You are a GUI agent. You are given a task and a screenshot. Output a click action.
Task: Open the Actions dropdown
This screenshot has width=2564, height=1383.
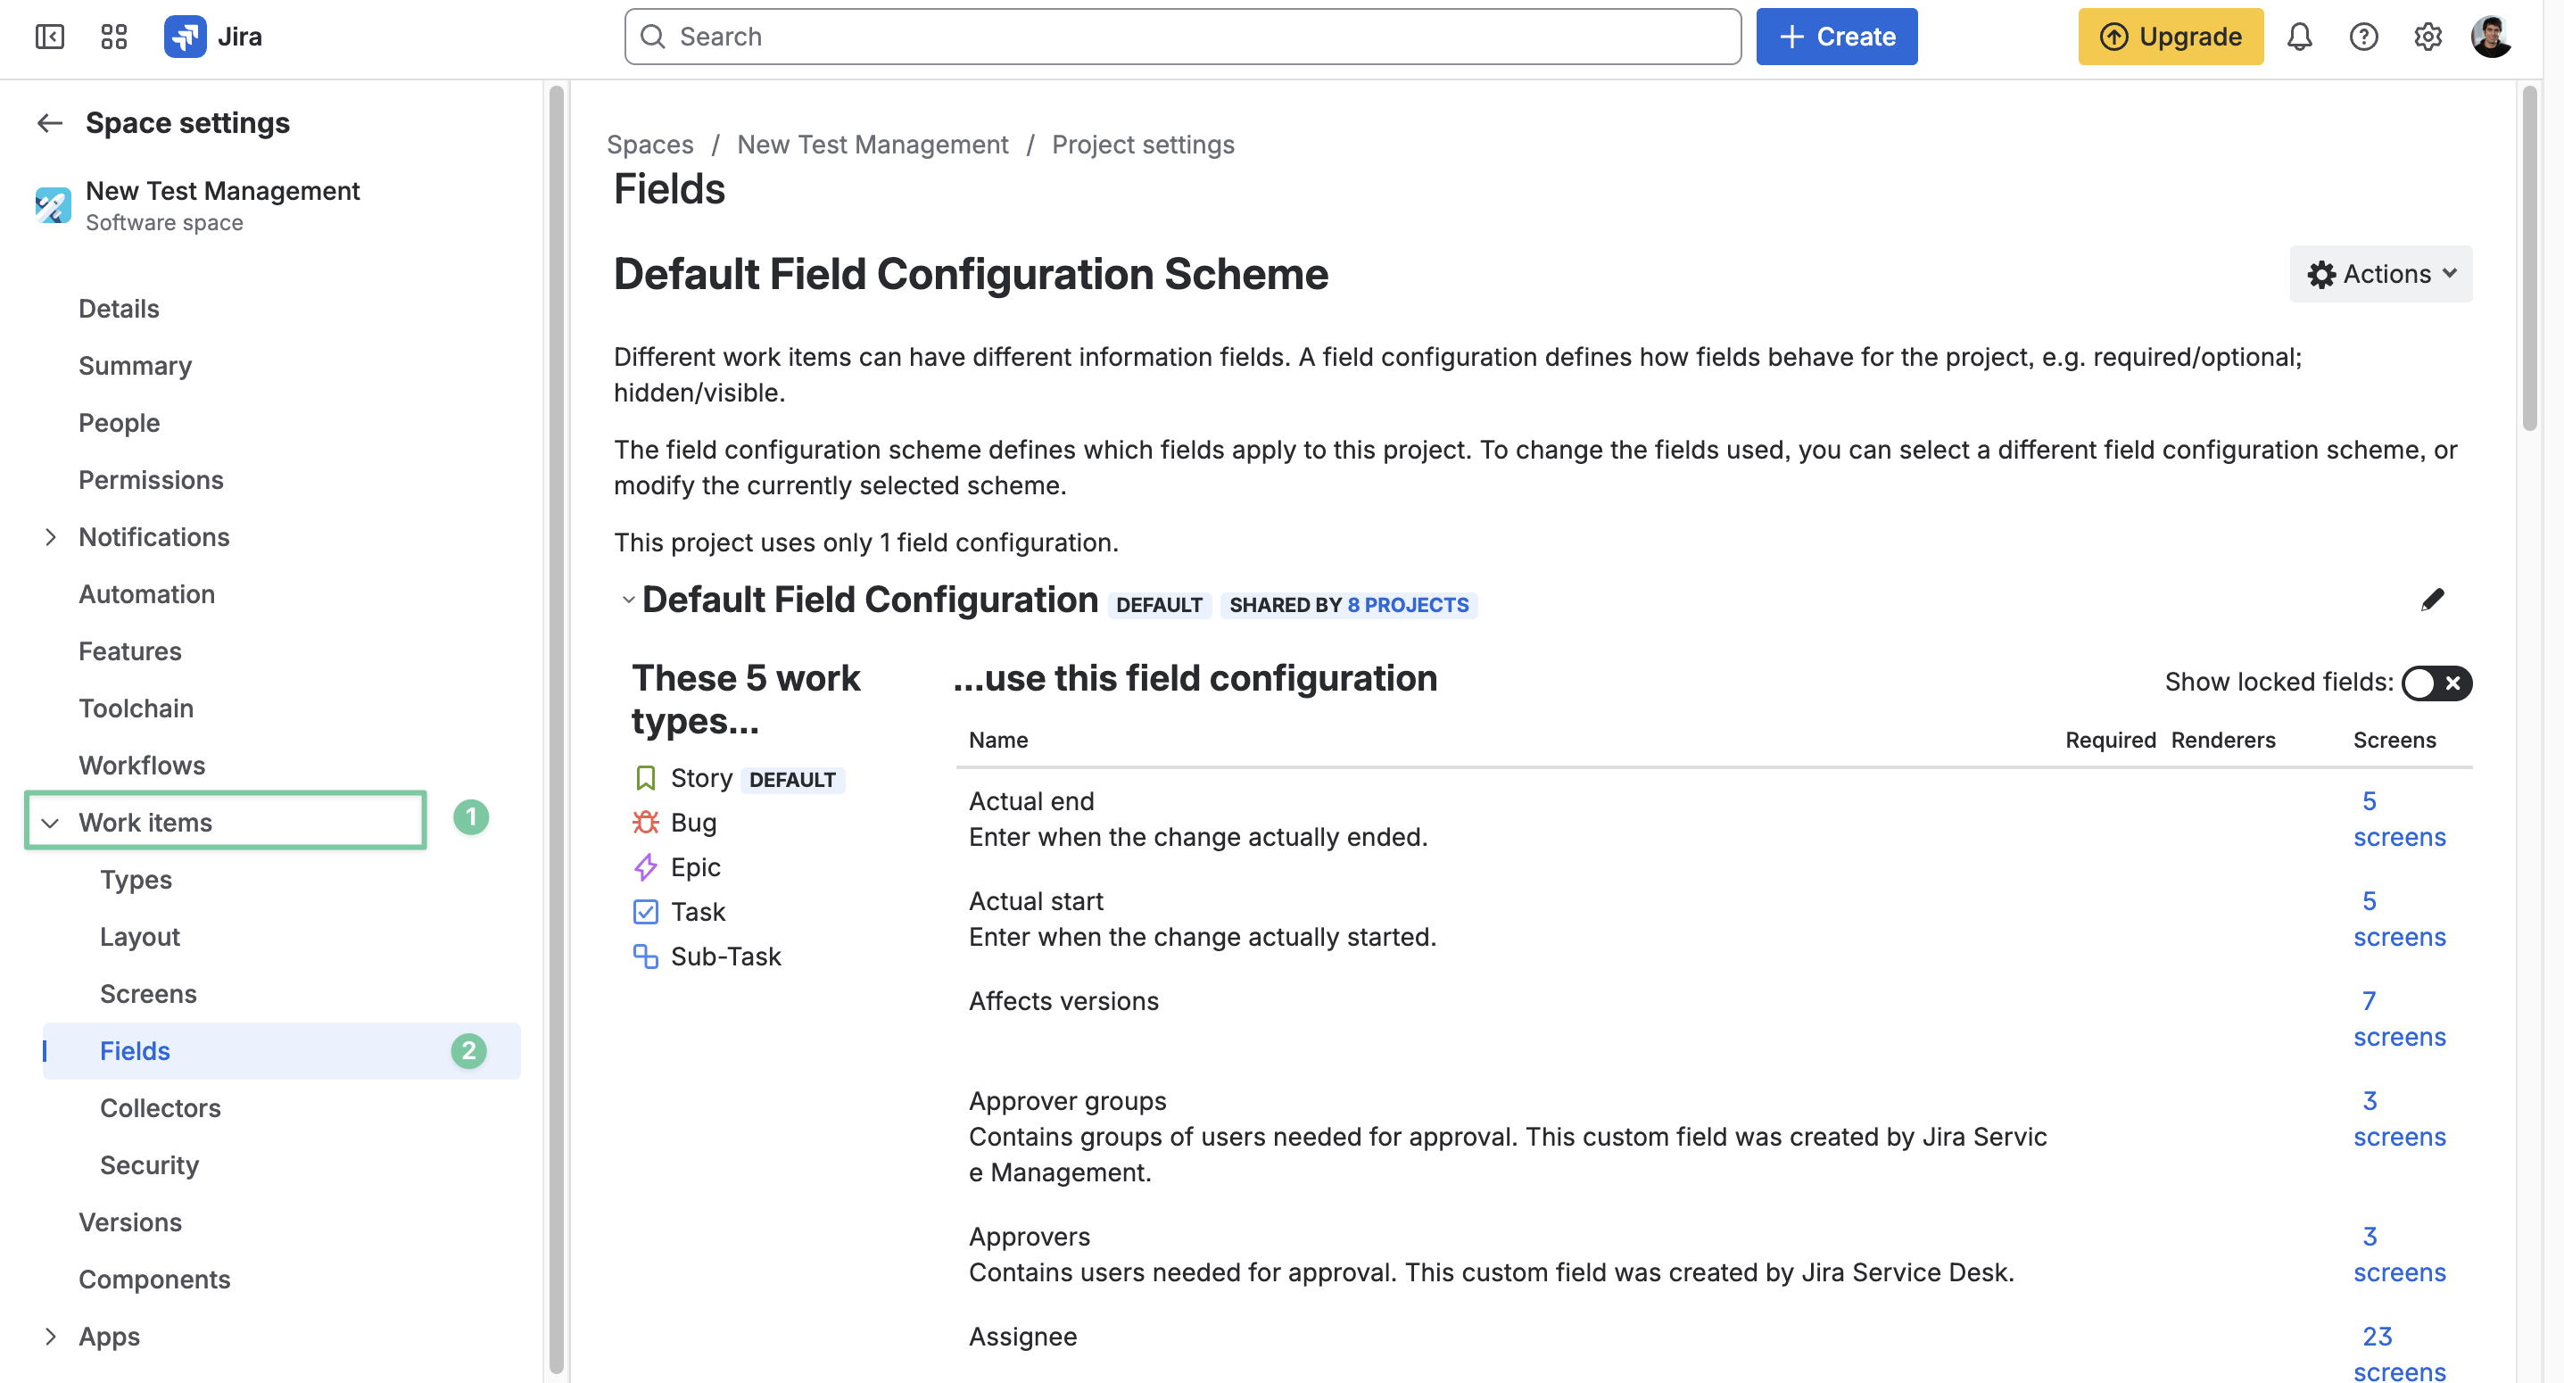tap(2381, 274)
